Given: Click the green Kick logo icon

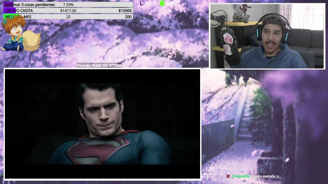Looking at the screenshot, I should tap(162, 3).
